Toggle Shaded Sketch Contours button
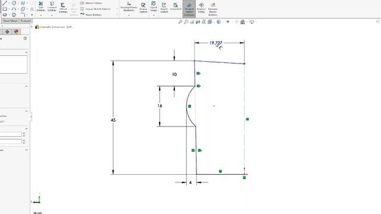Screen dimensions: 381x214 point(189,9)
